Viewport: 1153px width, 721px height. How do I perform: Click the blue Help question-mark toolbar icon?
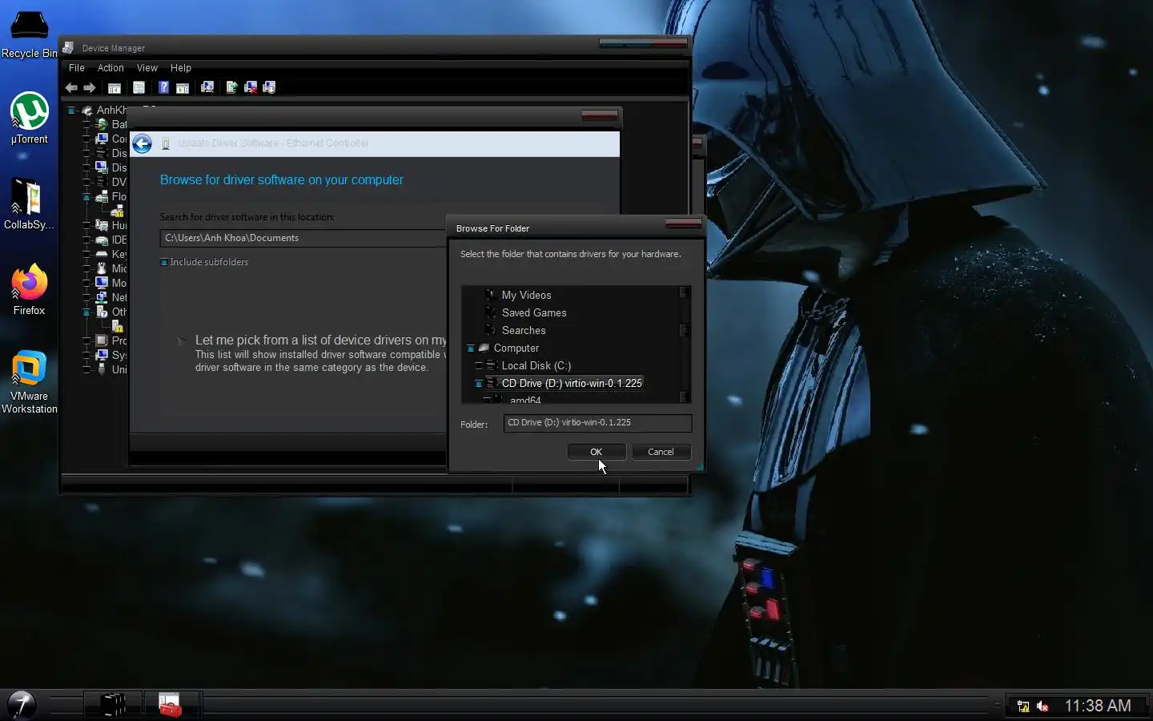click(163, 87)
